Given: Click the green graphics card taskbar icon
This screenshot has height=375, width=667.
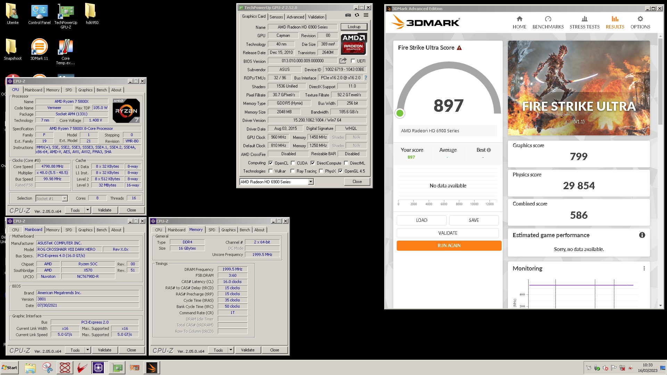Looking at the screenshot, I should click(117, 368).
